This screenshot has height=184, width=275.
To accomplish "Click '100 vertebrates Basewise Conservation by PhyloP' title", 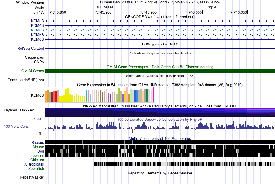I will (x=160, y=119).
